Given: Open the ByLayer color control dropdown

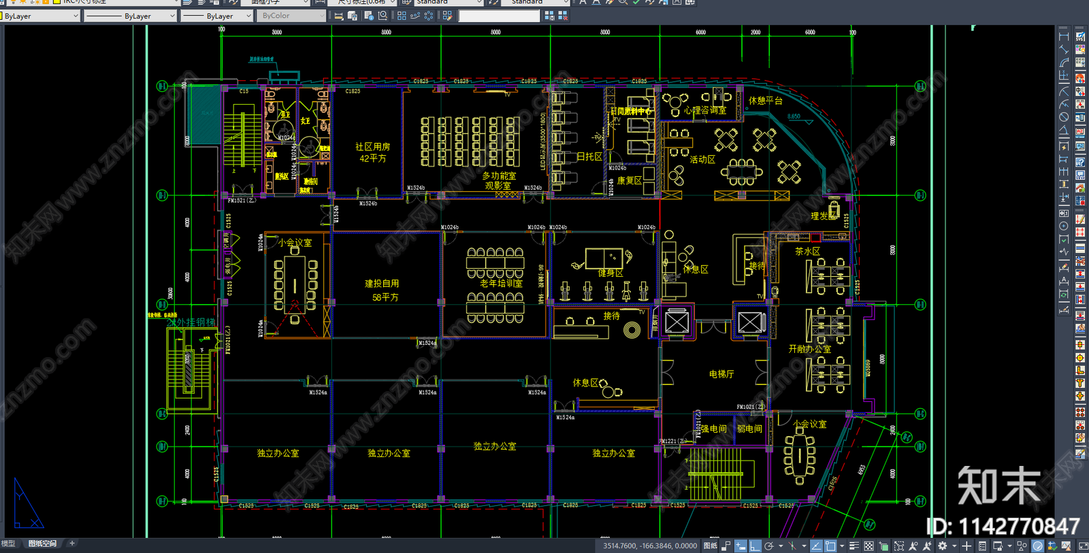Looking at the screenshot, I should point(41,16).
